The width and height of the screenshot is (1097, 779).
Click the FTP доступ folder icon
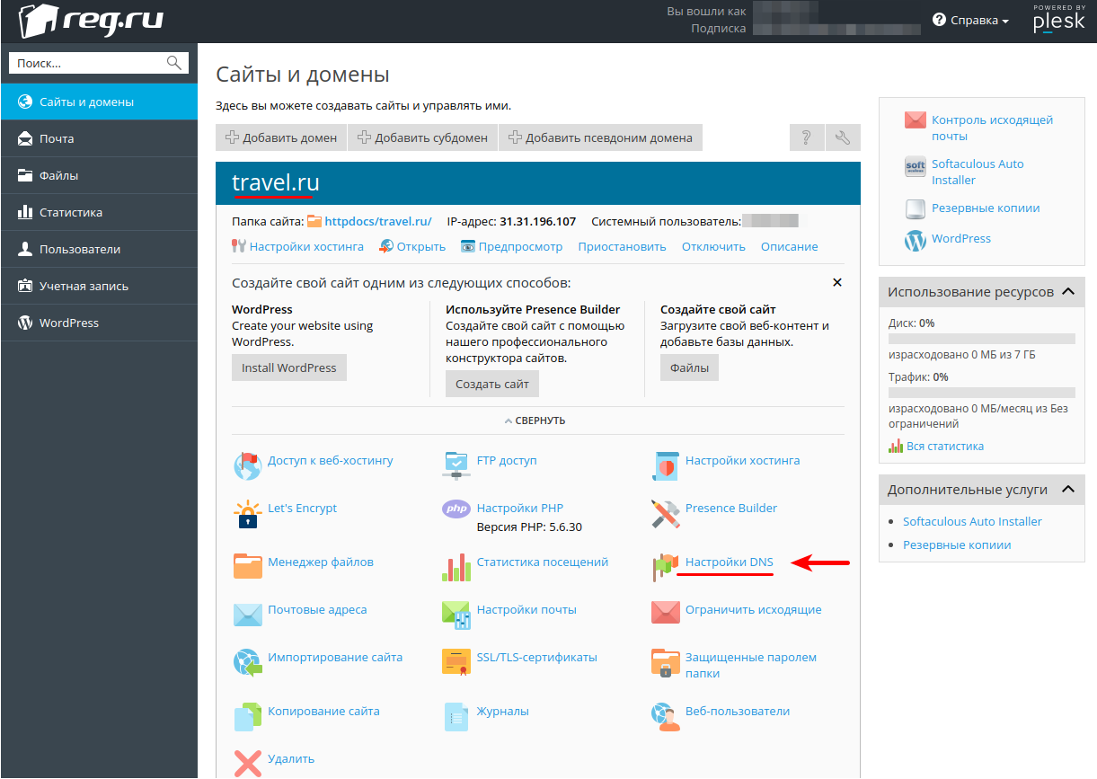[x=456, y=466]
